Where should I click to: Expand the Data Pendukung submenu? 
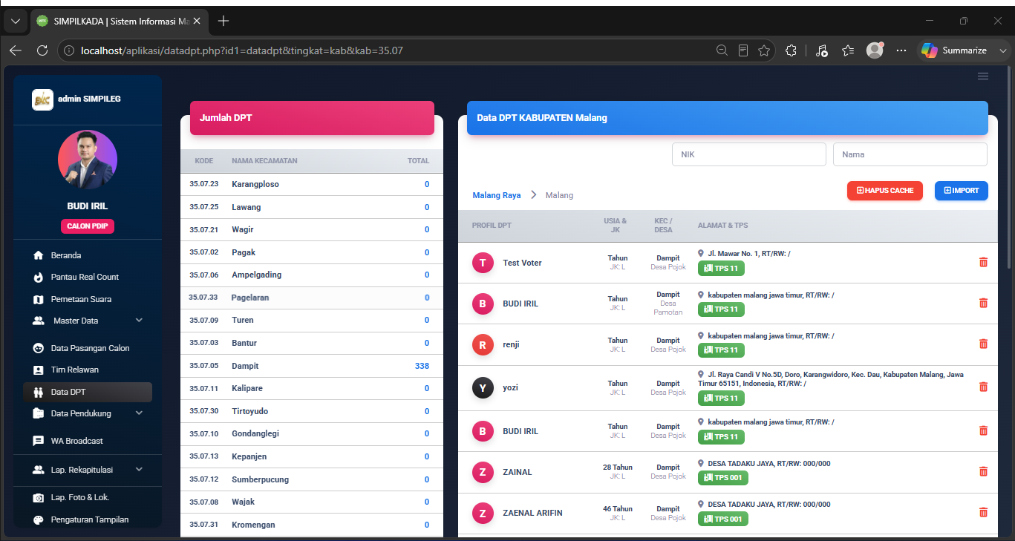pyautogui.click(x=87, y=413)
